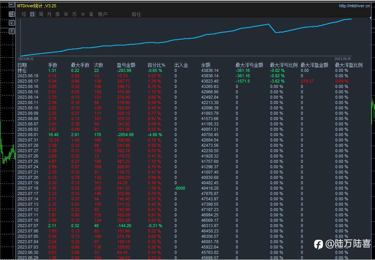Click the 路径 path label
The image size is (375, 260).
(136, 15)
